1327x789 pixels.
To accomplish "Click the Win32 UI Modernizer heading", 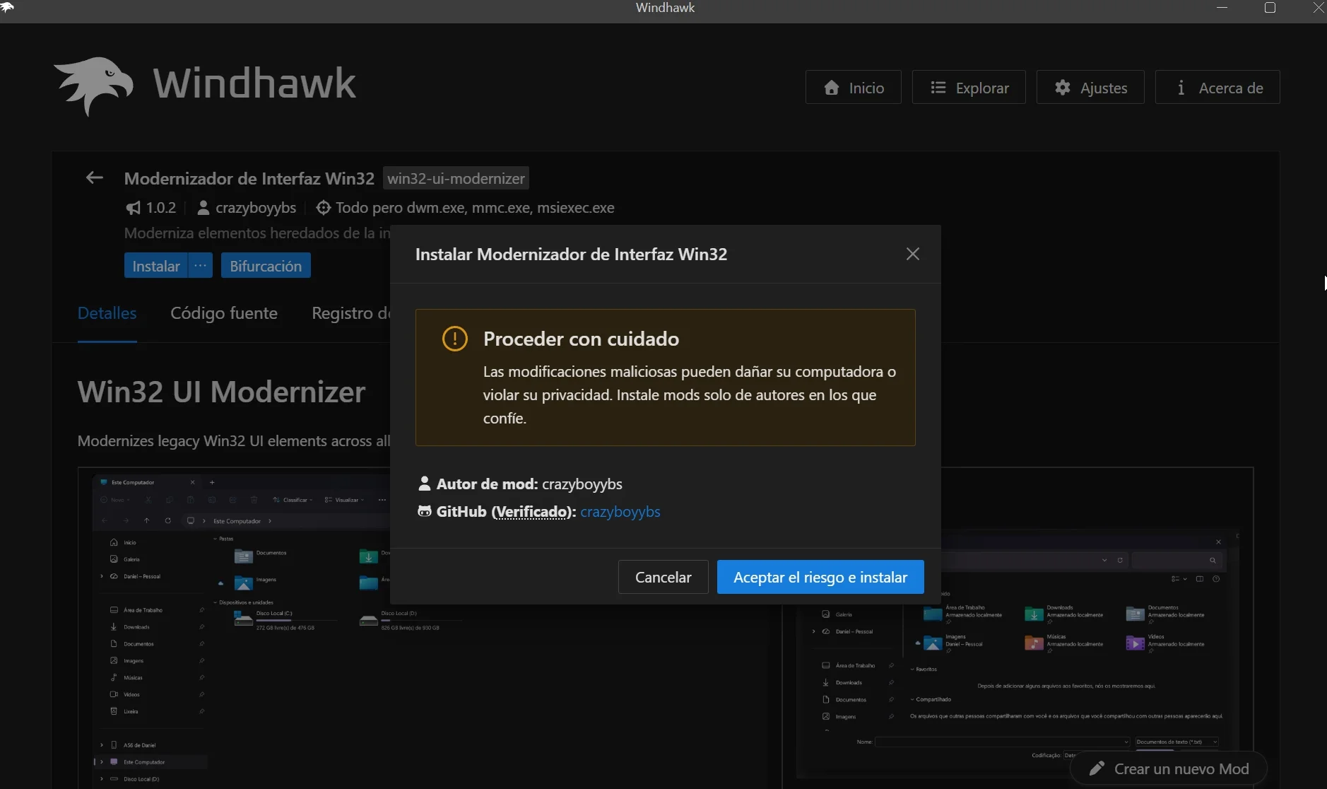I will coord(221,392).
